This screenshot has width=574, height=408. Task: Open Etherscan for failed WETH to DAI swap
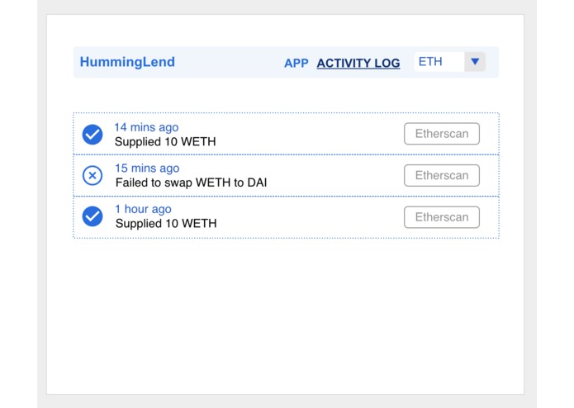pos(442,175)
